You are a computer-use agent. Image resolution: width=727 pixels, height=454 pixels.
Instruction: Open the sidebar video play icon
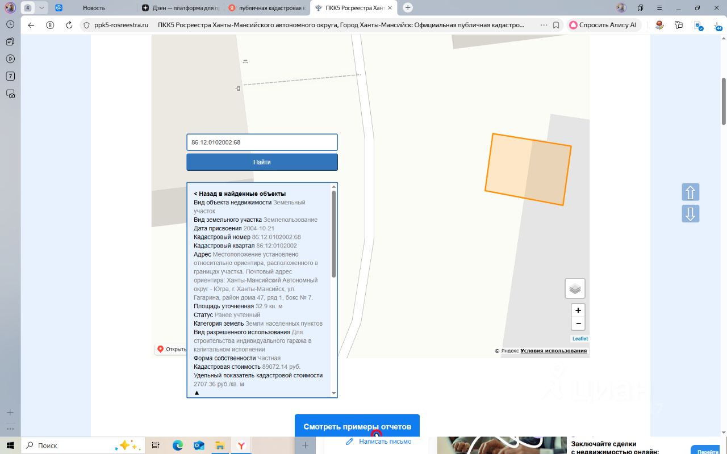[x=10, y=58]
